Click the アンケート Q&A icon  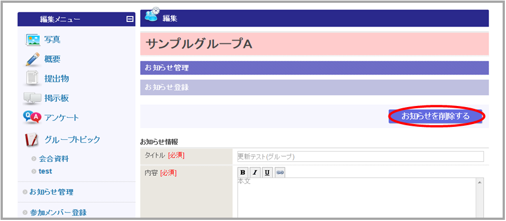pos(32,118)
